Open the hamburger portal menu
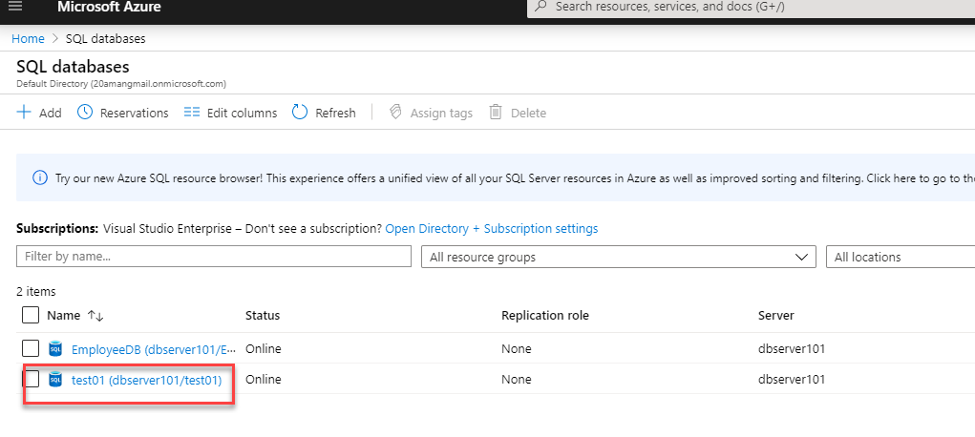Viewport: 975px width, 437px height. click(15, 6)
